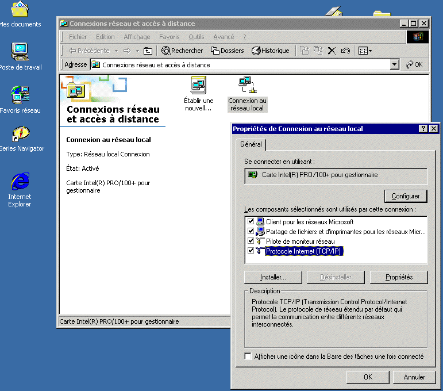This screenshot has width=443, height=391.
Task: Click the forward arrow toolbar button
Action: point(127,51)
